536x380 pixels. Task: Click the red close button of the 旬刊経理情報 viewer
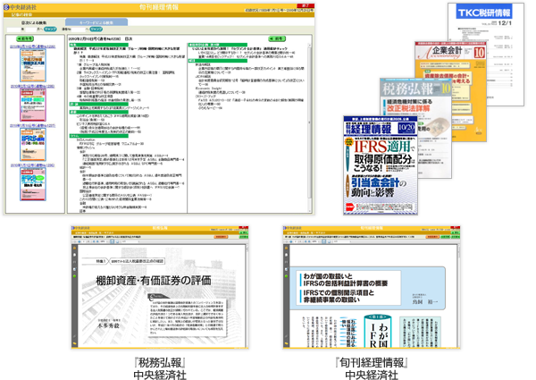click(456, 227)
